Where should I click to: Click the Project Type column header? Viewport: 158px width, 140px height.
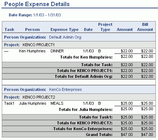(105, 27)
